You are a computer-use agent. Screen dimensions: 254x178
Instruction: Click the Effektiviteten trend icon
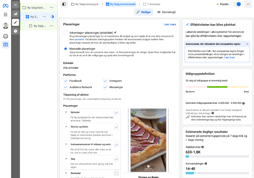click(x=187, y=25)
